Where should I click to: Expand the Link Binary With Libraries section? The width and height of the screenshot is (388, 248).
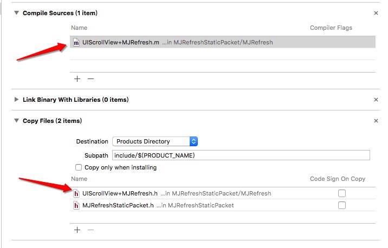click(x=16, y=100)
